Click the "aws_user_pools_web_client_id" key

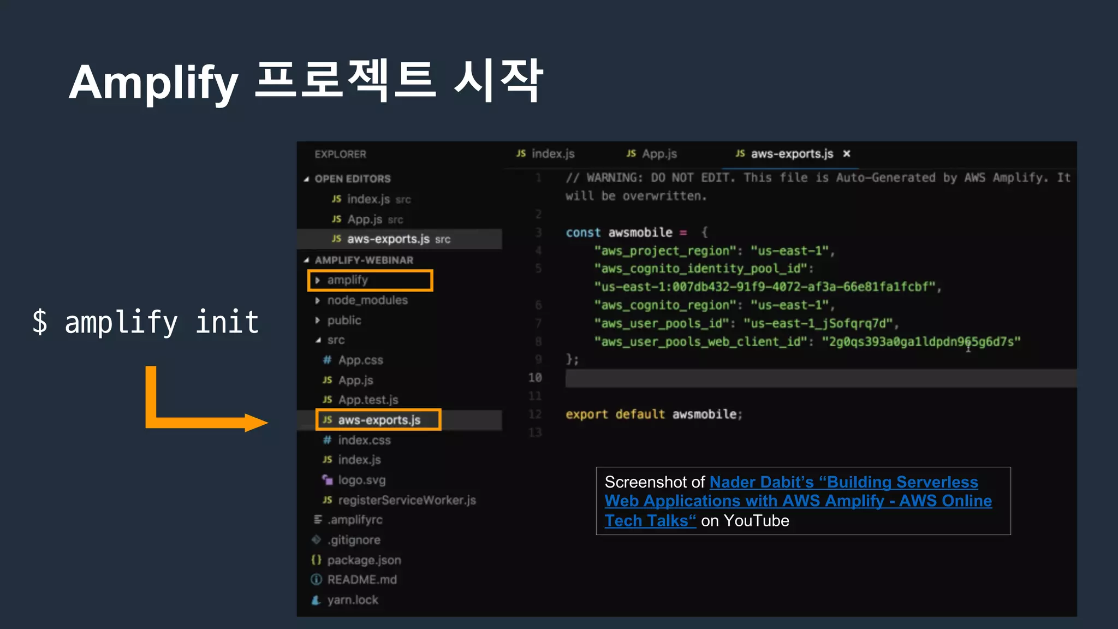(x=701, y=342)
